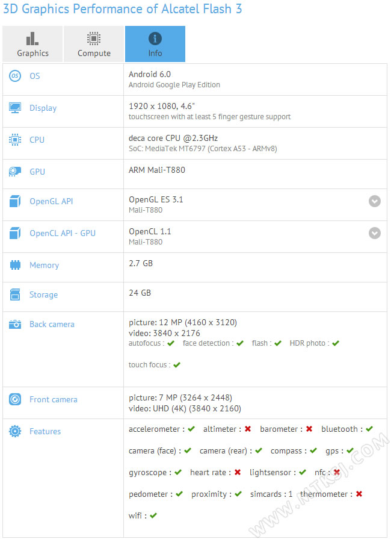Click the 2.7 GB memory value
Screen dimensions: 391x539
(x=141, y=263)
